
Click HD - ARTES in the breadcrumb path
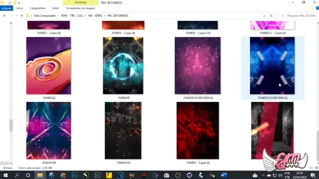click(95, 16)
